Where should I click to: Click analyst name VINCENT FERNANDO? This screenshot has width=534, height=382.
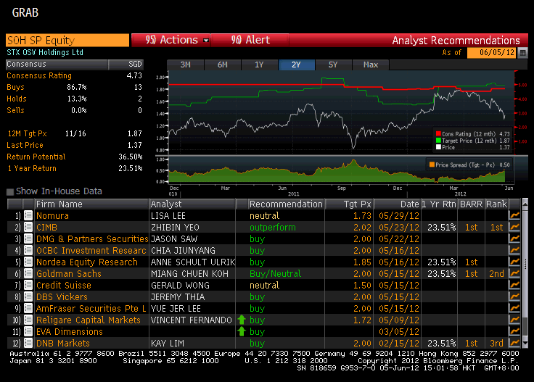[191, 320]
